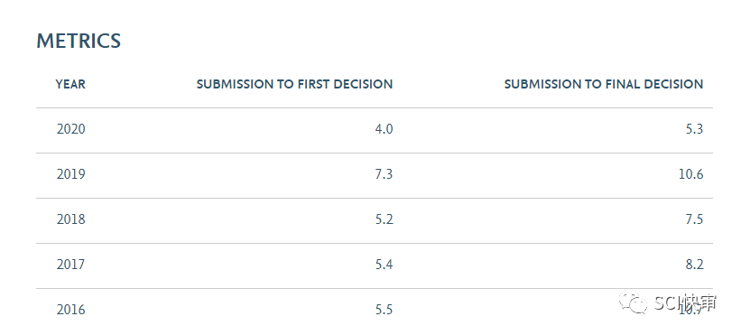Select the 2016 year row
Image resolution: width=741 pixels, height=335 pixels.
tap(375, 311)
